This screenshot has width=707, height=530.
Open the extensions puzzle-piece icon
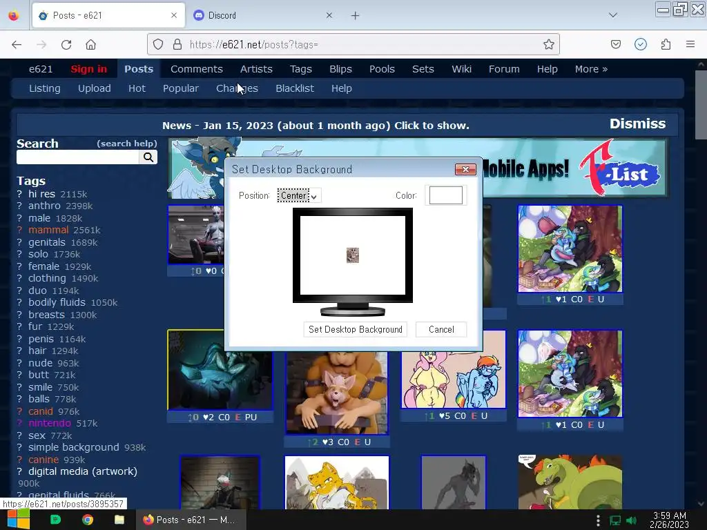point(666,44)
